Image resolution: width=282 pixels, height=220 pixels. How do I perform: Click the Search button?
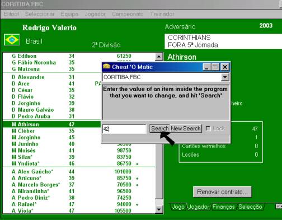point(159,129)
